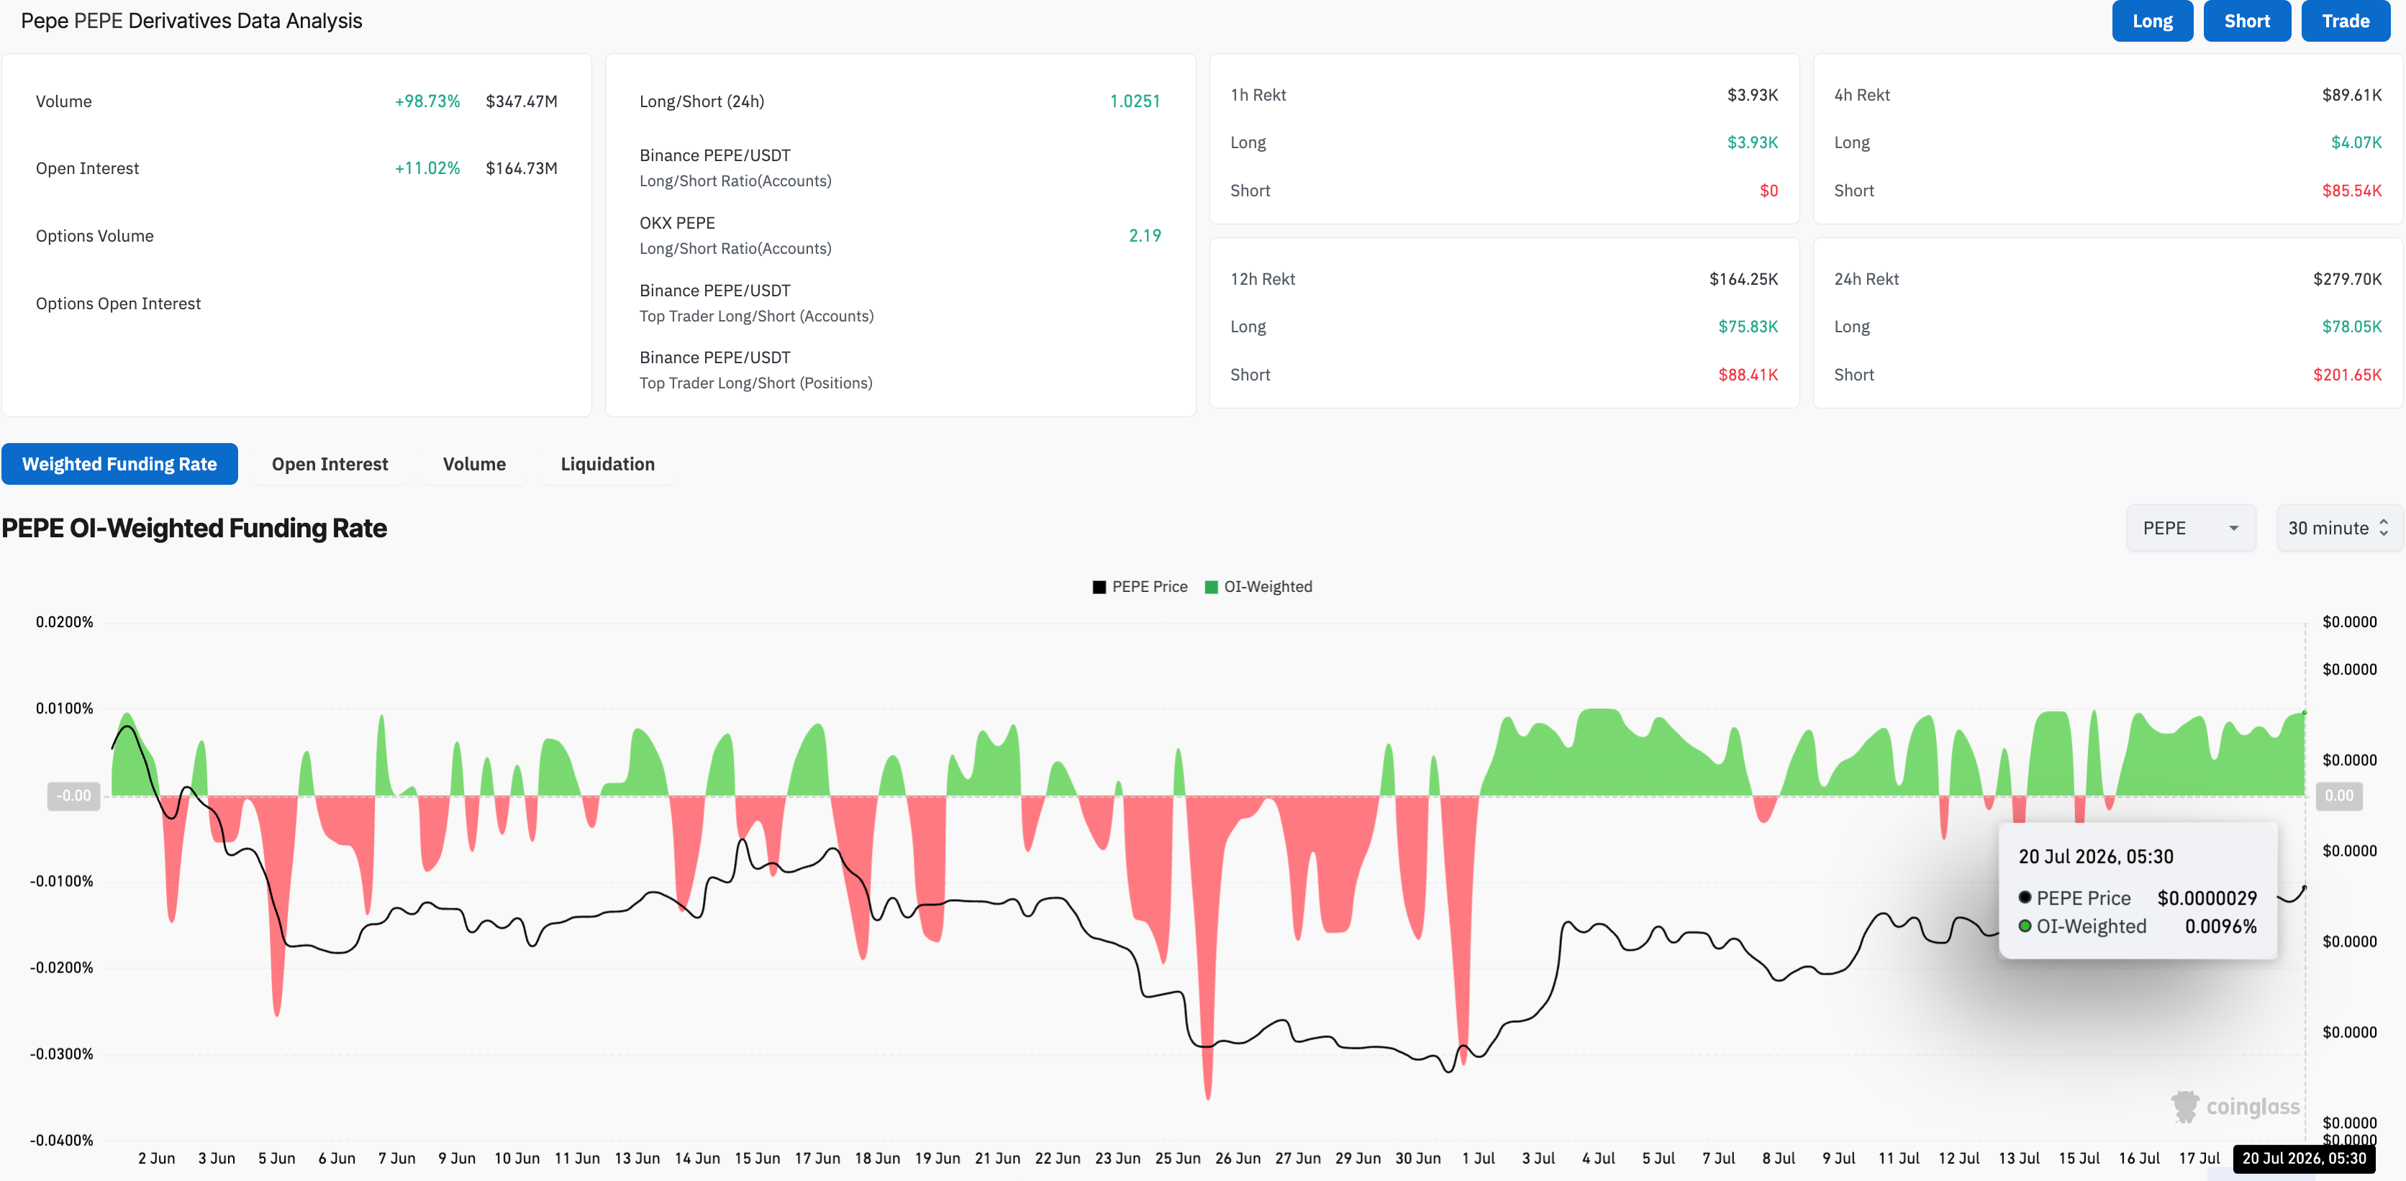This screenshot has width=2406, height=1181.
Task: Switch to the Volume tab
Action: 474,464
